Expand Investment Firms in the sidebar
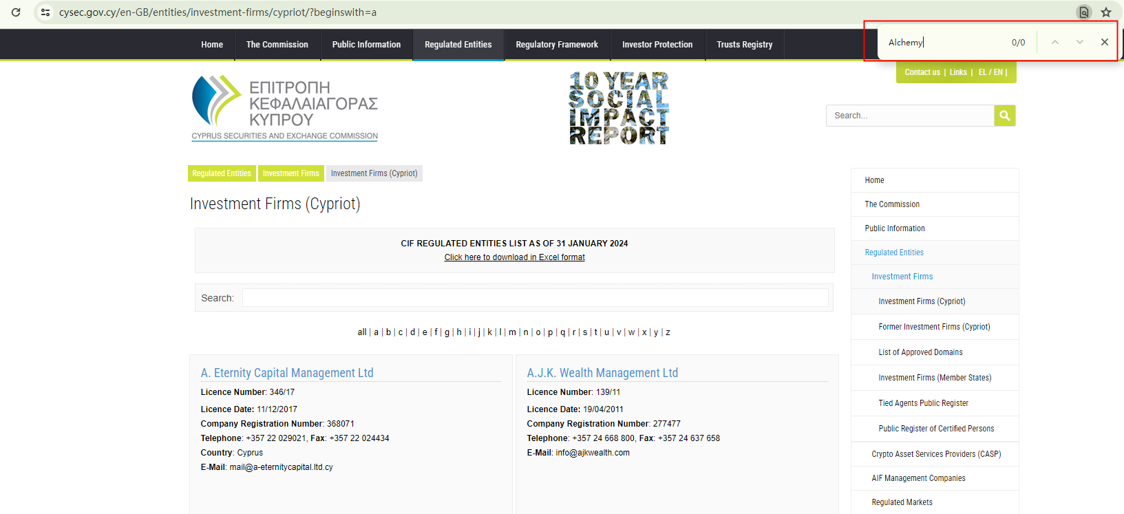 point(902,277)
